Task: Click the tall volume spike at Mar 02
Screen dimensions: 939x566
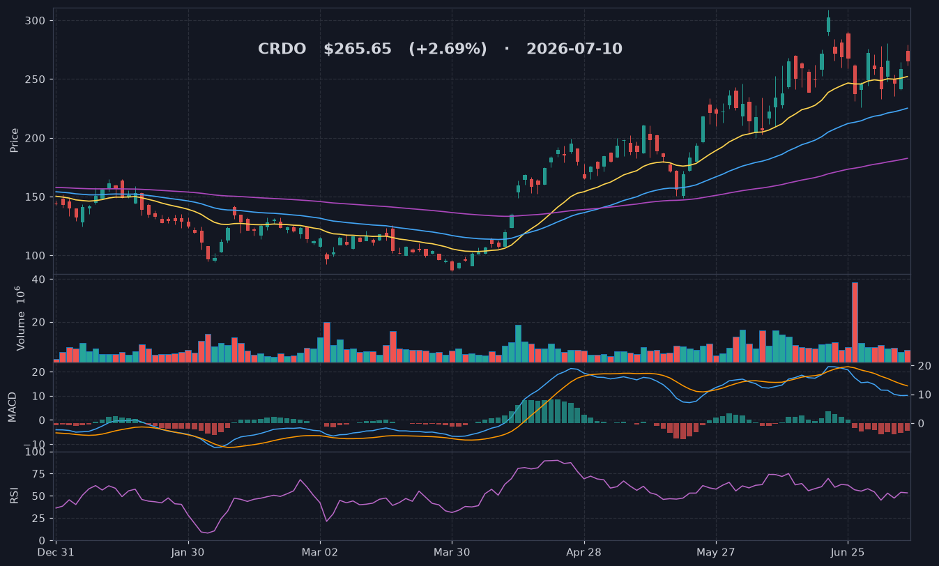Action: coord(327,342)
